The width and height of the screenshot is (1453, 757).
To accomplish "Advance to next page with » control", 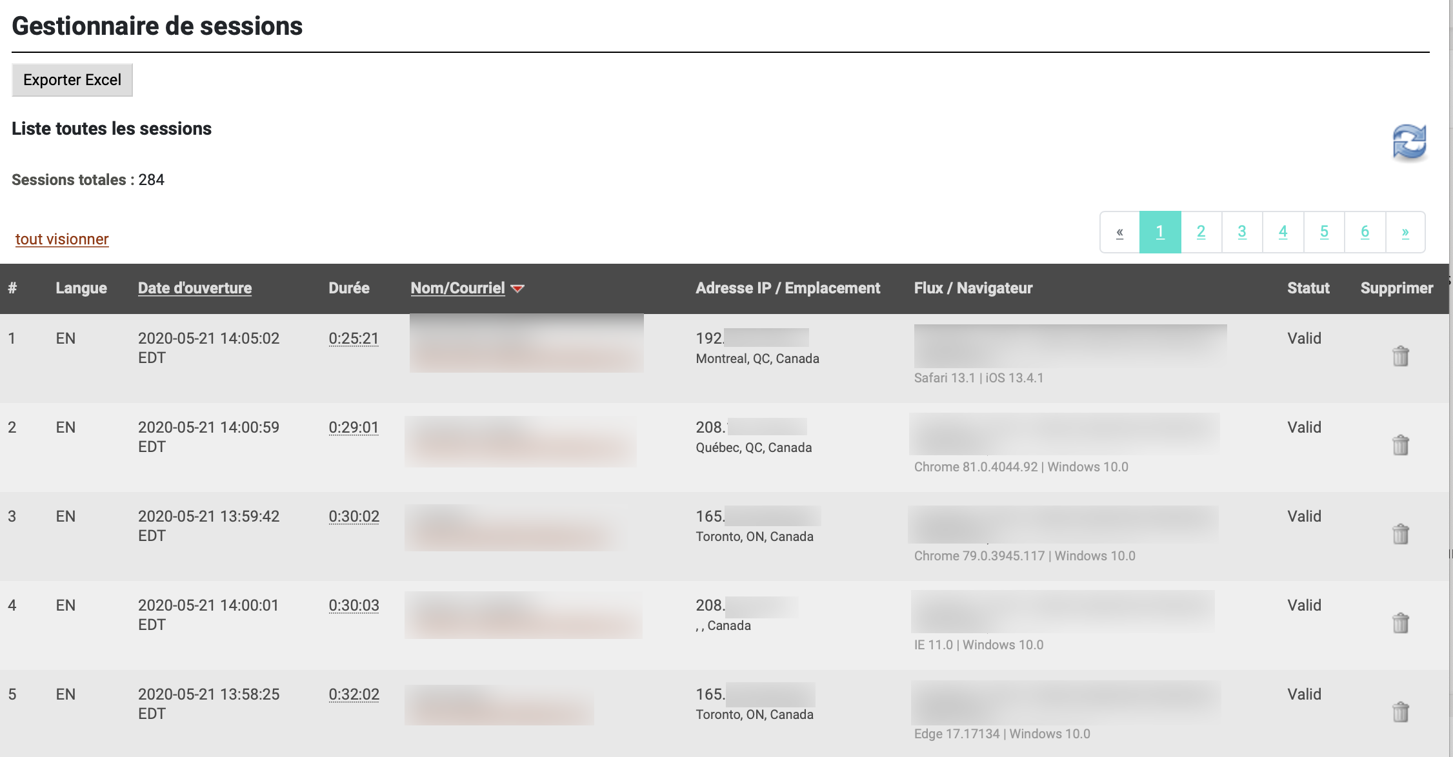I will point(1406,231).
